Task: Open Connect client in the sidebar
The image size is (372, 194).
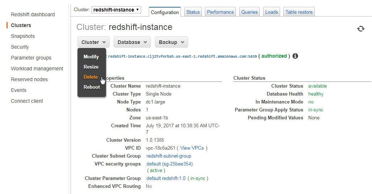Action: 27,101
